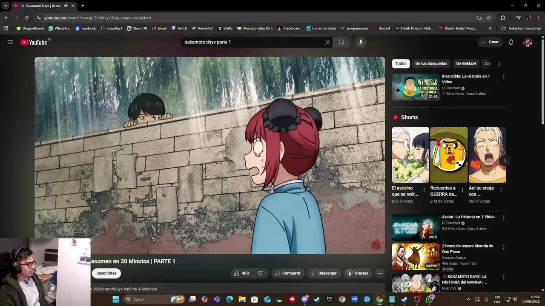Adjust volume via taskbar speaker icon

point(515,299)
